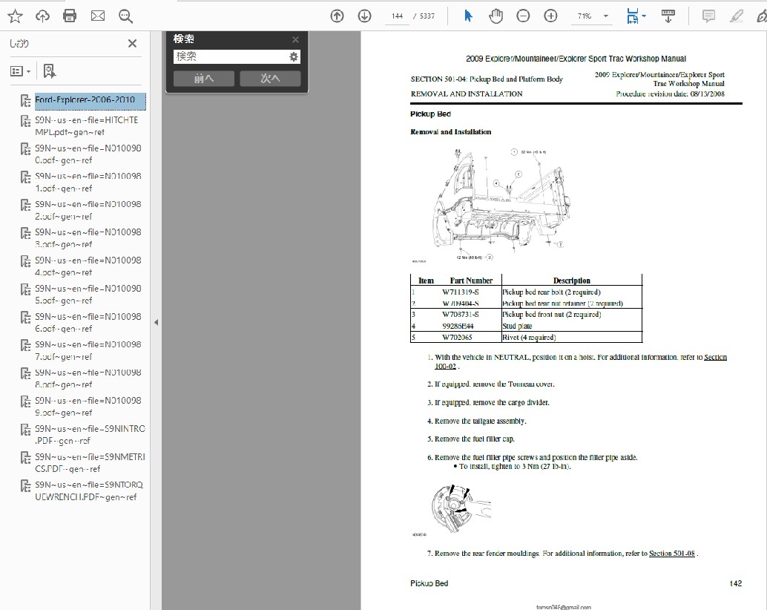Close the bookmarks panel
This screenshot has height=610, width=767.
click(x=132, y=44)
